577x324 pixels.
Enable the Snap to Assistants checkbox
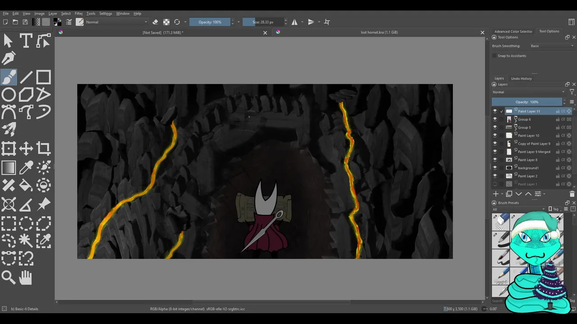(x=495, y=56)
